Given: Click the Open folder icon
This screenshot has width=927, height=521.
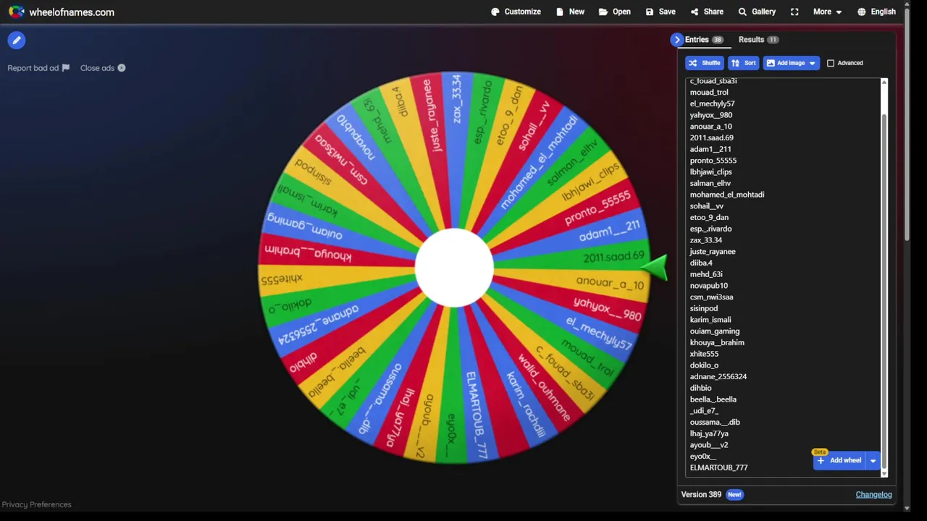Looking at the screenshot, I should pyautogui.click(x=603, y=12).
